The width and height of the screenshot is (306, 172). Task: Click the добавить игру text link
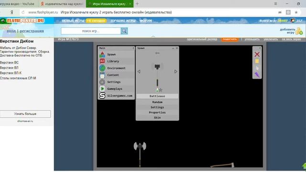(287, 31)
